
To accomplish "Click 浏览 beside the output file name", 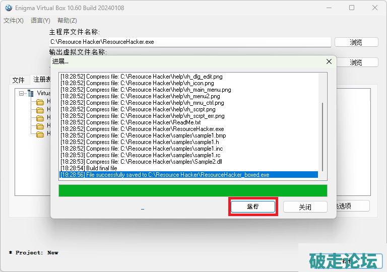I will pos(356,62).
